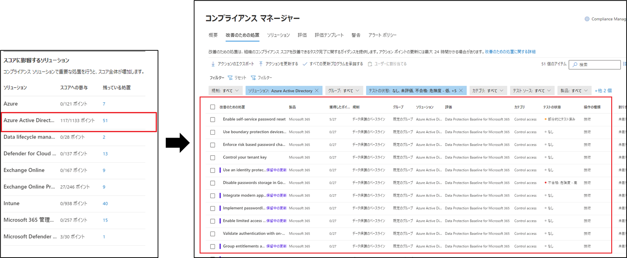Open 改善のための処置に関する詳細 link
Viewport: 627px width, 258px height.
pos(510,52)
